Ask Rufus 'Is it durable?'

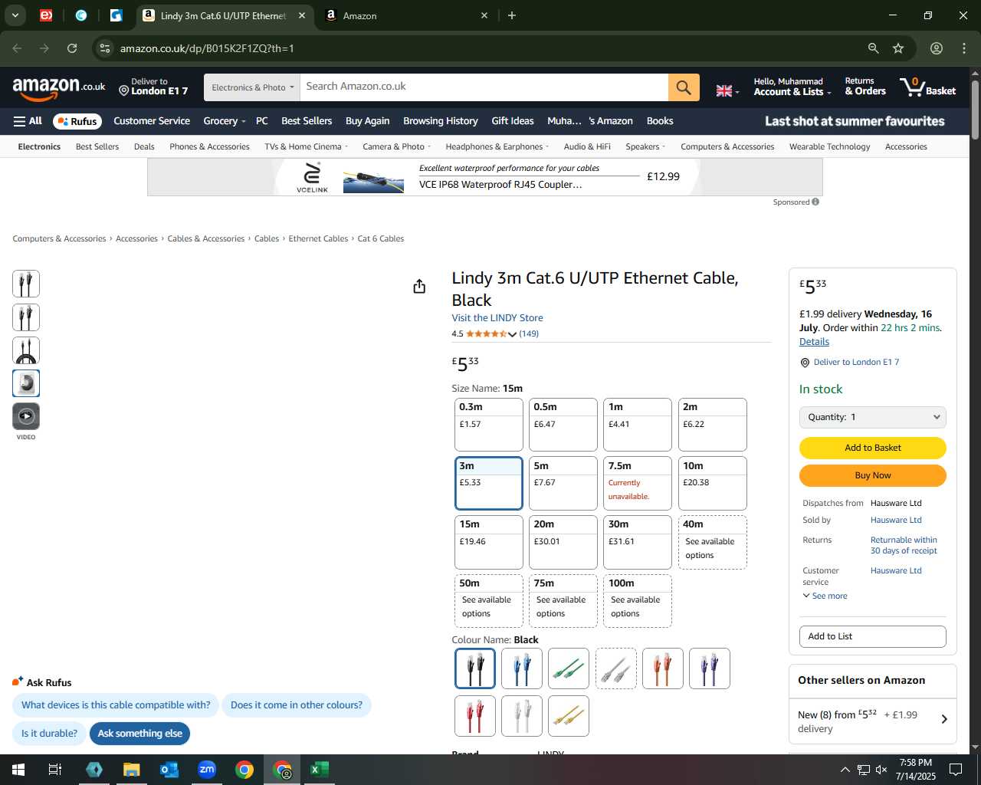(49, 734)
